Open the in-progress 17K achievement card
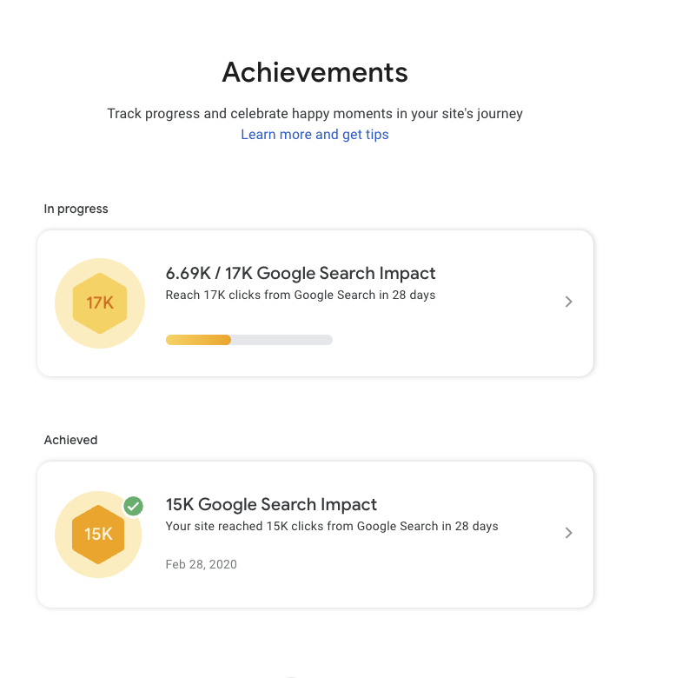Screen dimensions: 682x678 pyautogui.click(x=315, y=303)
